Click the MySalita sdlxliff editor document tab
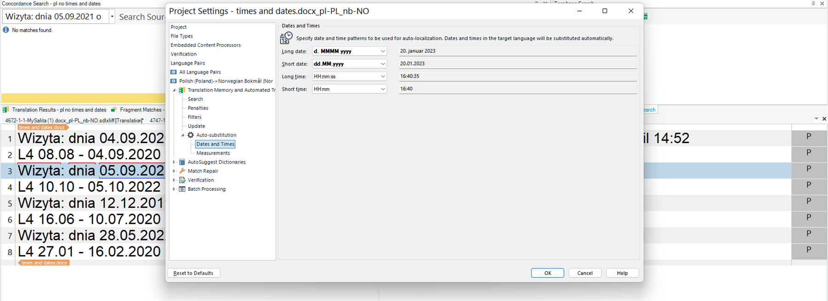This screenshot has width=828, height=301. coord(74,121)
